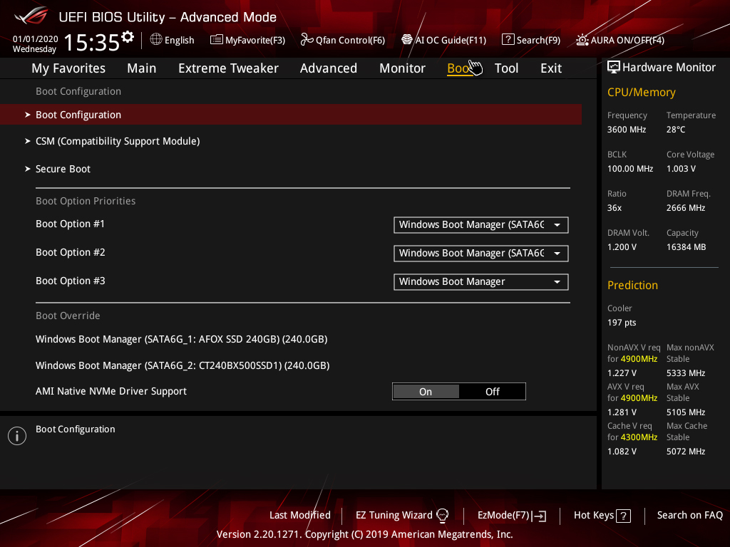
Task: Click the 1.003 V core voltage value
Action: click(681, 168)
